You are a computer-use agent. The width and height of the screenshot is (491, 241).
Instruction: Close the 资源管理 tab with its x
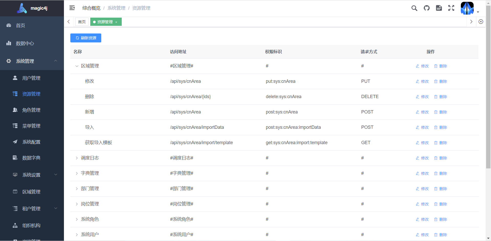click(x=116, y=22)
